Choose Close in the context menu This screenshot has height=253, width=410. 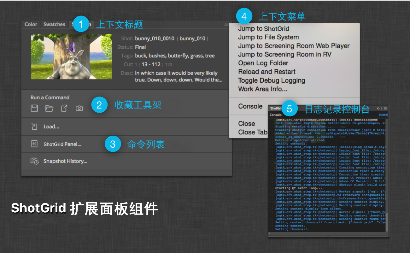(247, 124)
